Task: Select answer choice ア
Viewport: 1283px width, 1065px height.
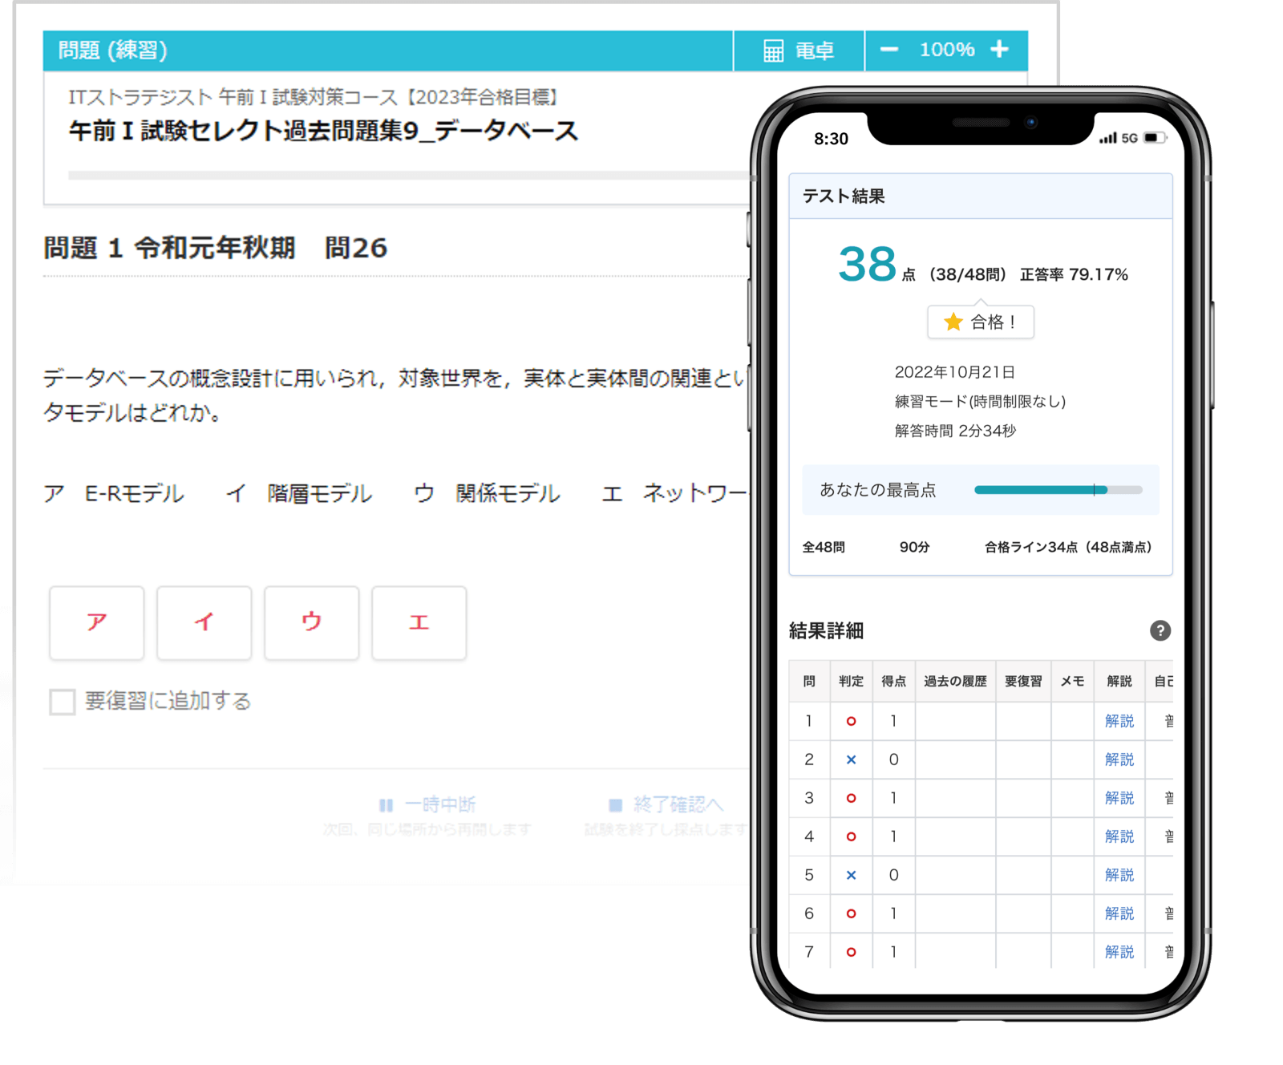Action: (x=95, y=623)
